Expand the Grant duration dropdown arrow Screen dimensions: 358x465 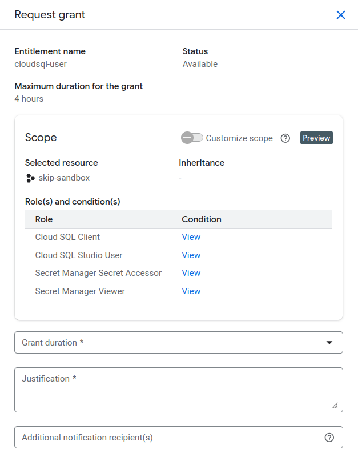click(329, 343)
